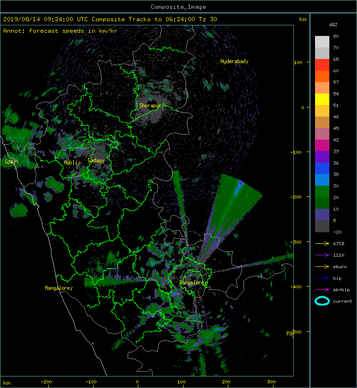357x388 pixels.
Task: Click the km label on the horizontal axis
Action: click(x=7, y=383)
